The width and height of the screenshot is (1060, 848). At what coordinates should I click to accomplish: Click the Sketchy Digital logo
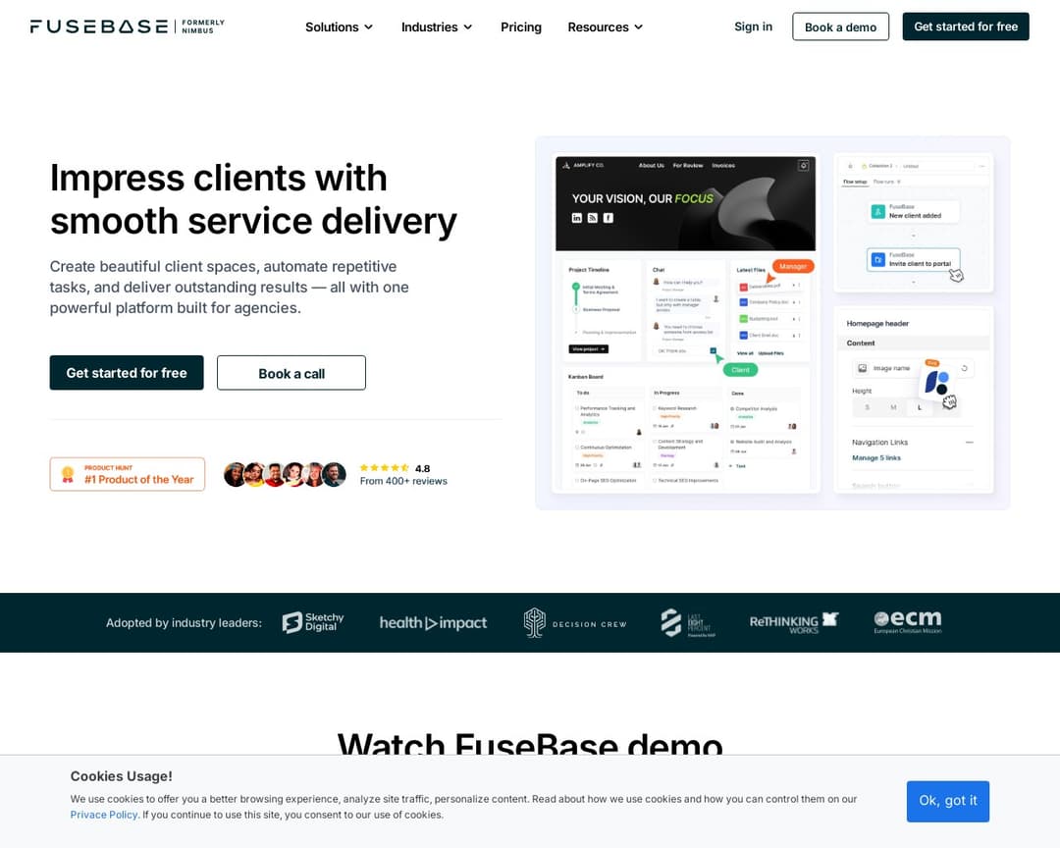[313, 622]
